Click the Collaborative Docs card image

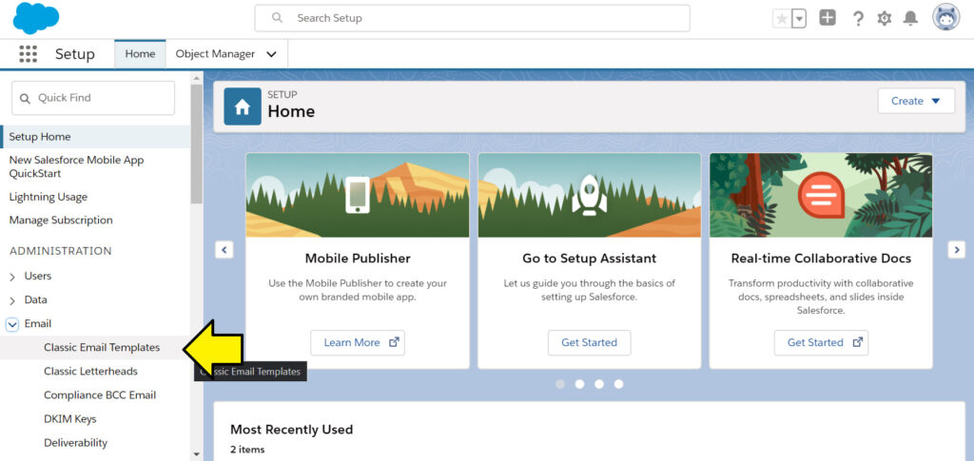click(821, 195)
